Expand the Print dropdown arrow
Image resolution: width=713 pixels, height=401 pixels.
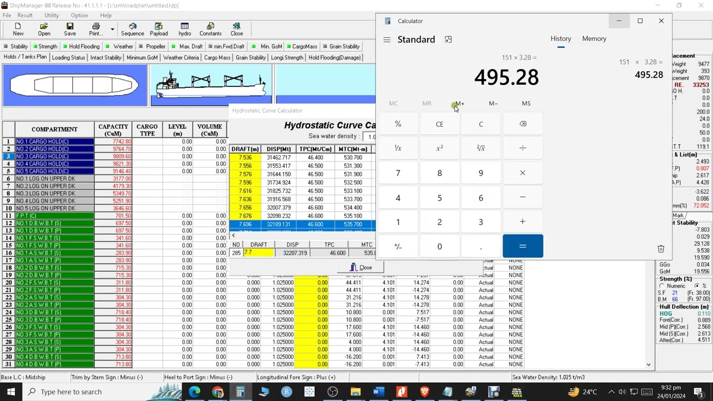[x=112, y=30]
